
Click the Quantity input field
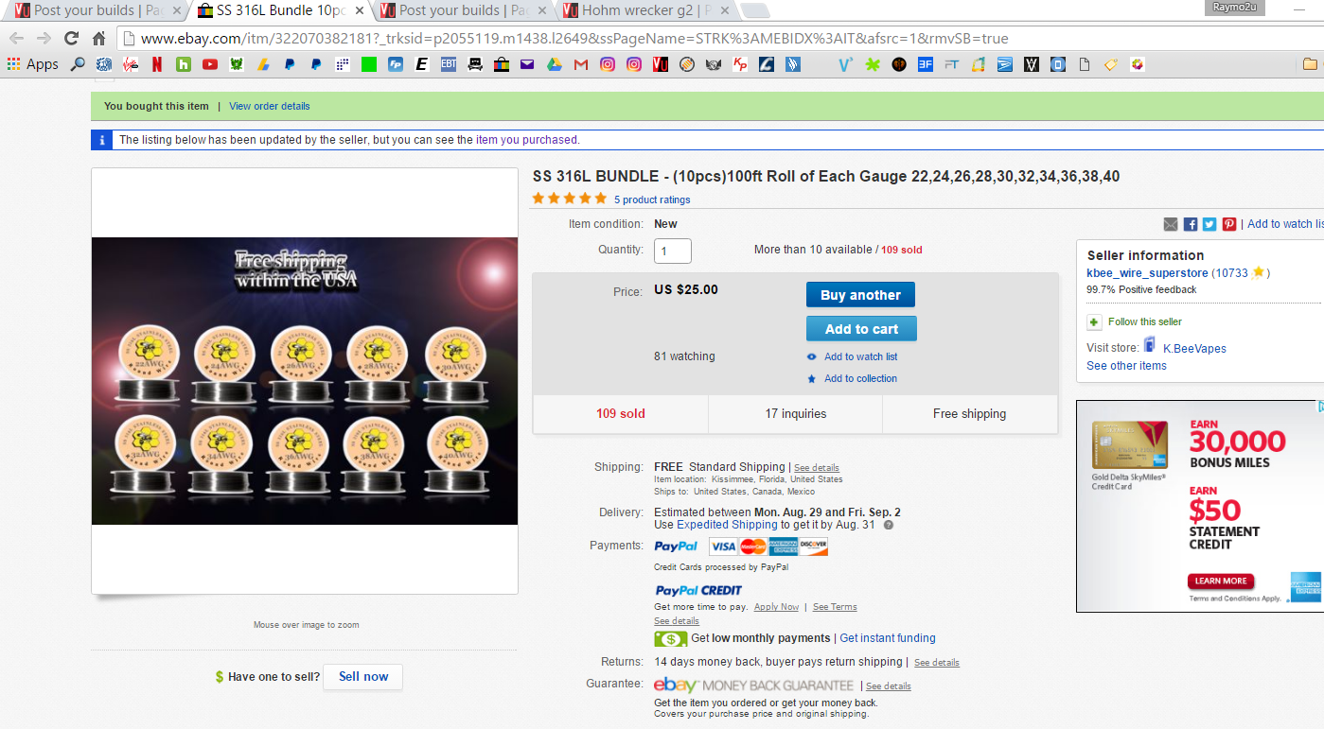point(672,251)
